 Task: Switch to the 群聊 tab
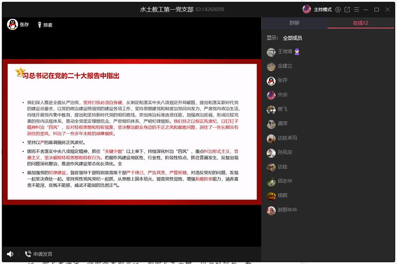295,23
